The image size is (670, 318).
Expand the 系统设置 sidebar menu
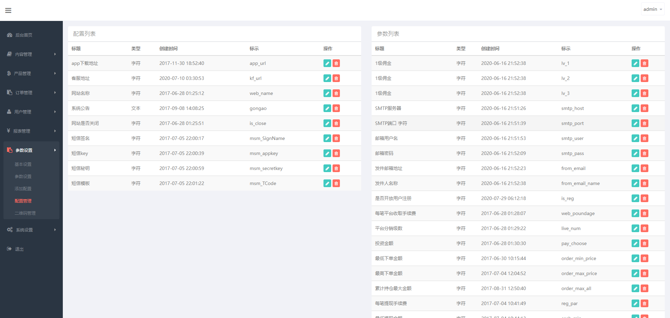point(31,230)
